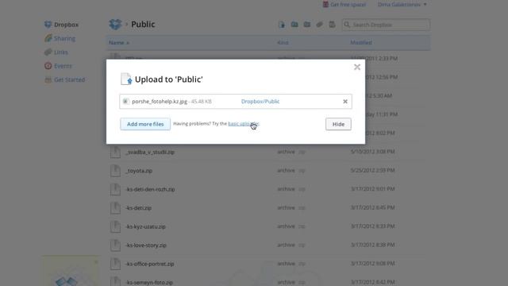
Task: Click the file icon of _svadba_v_studii.zip
Action: coord(115,152)
